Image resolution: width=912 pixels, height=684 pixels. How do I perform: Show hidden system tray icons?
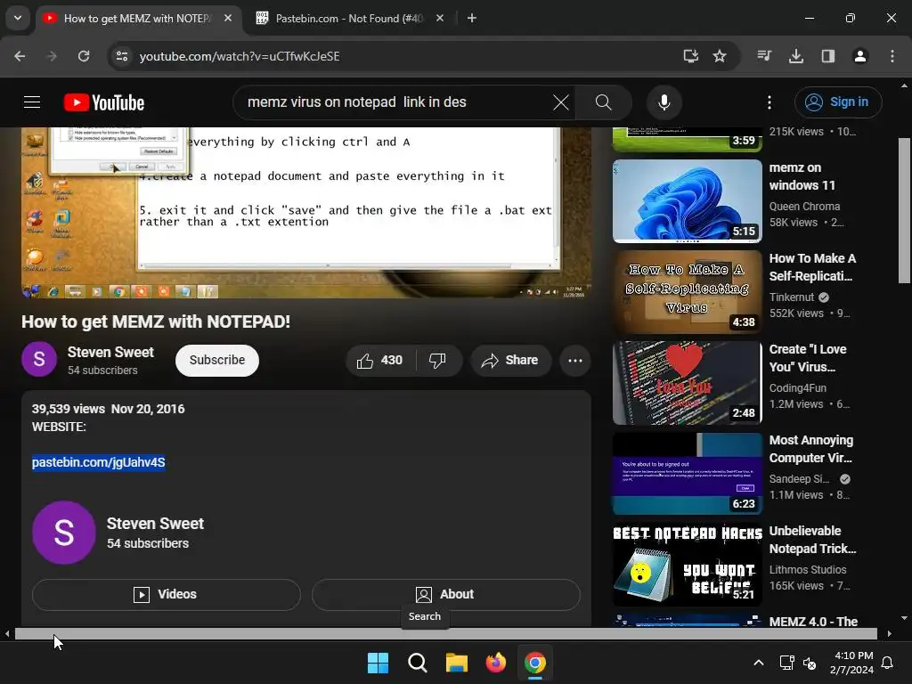pyautogui.click(x=759, y=663)
